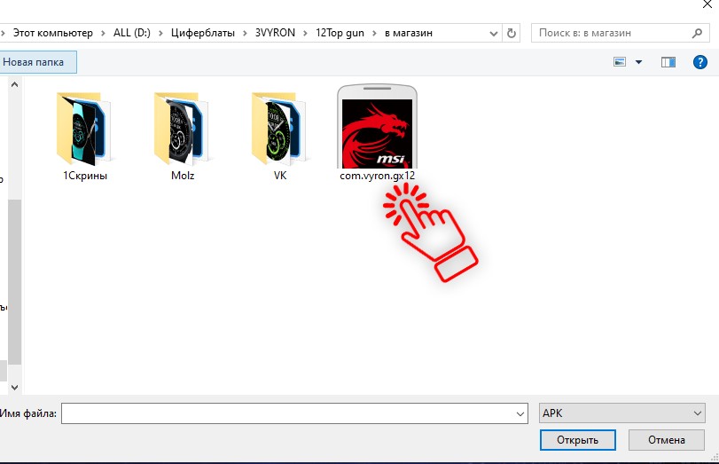The height and width of the screenshot is (464, 719).
Task: Click the refresh button beside address bar
Action: pyautogui.click(x=511, y=33)
